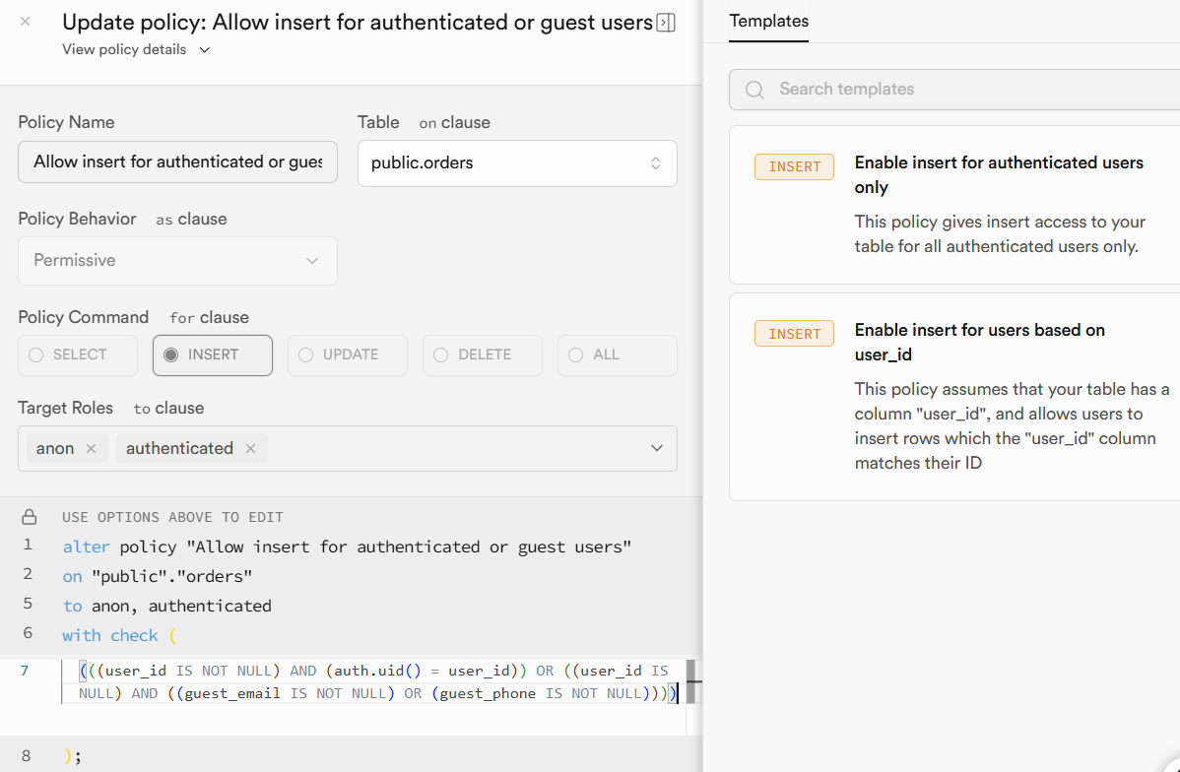
Task: Remove the anon role tag
Action: [x=91, y=449]
